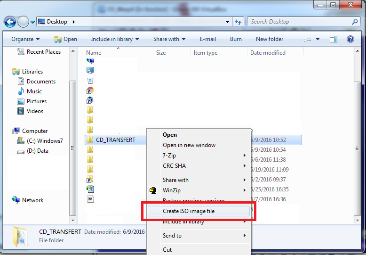
Task: Toggle the preview pane icon
Action: point(333,39)
